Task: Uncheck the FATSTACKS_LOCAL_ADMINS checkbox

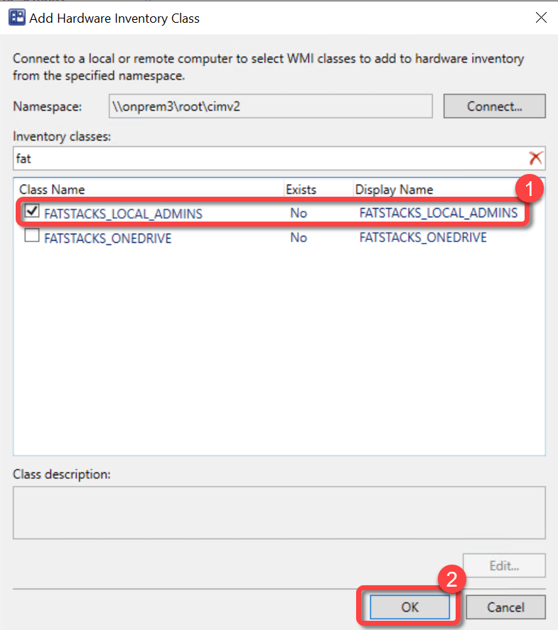Action: pyautogui.click(x=31, y=212)
